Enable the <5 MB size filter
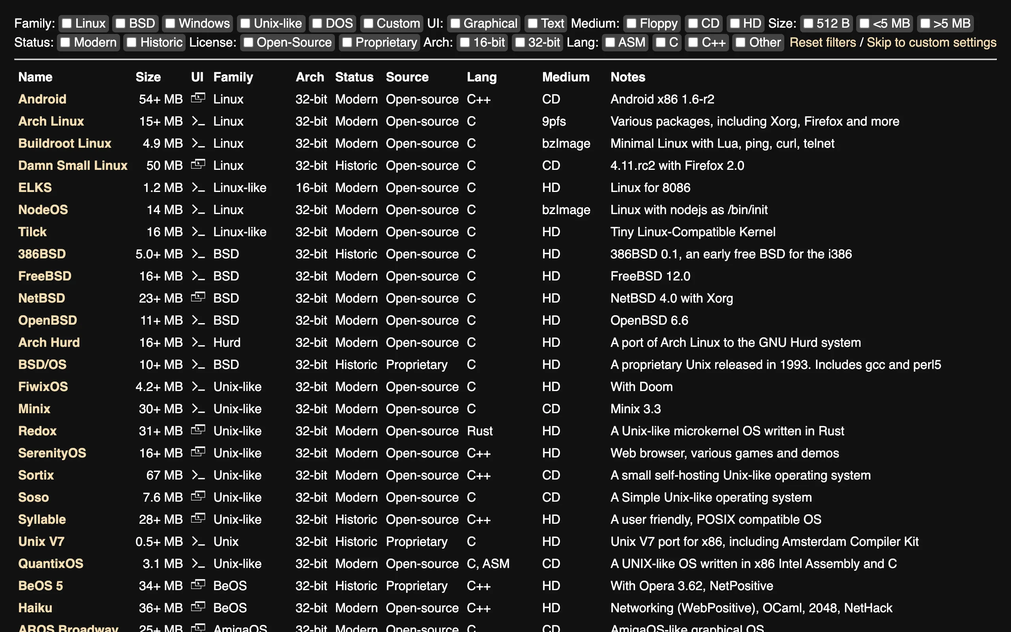 tap(864, 23)
